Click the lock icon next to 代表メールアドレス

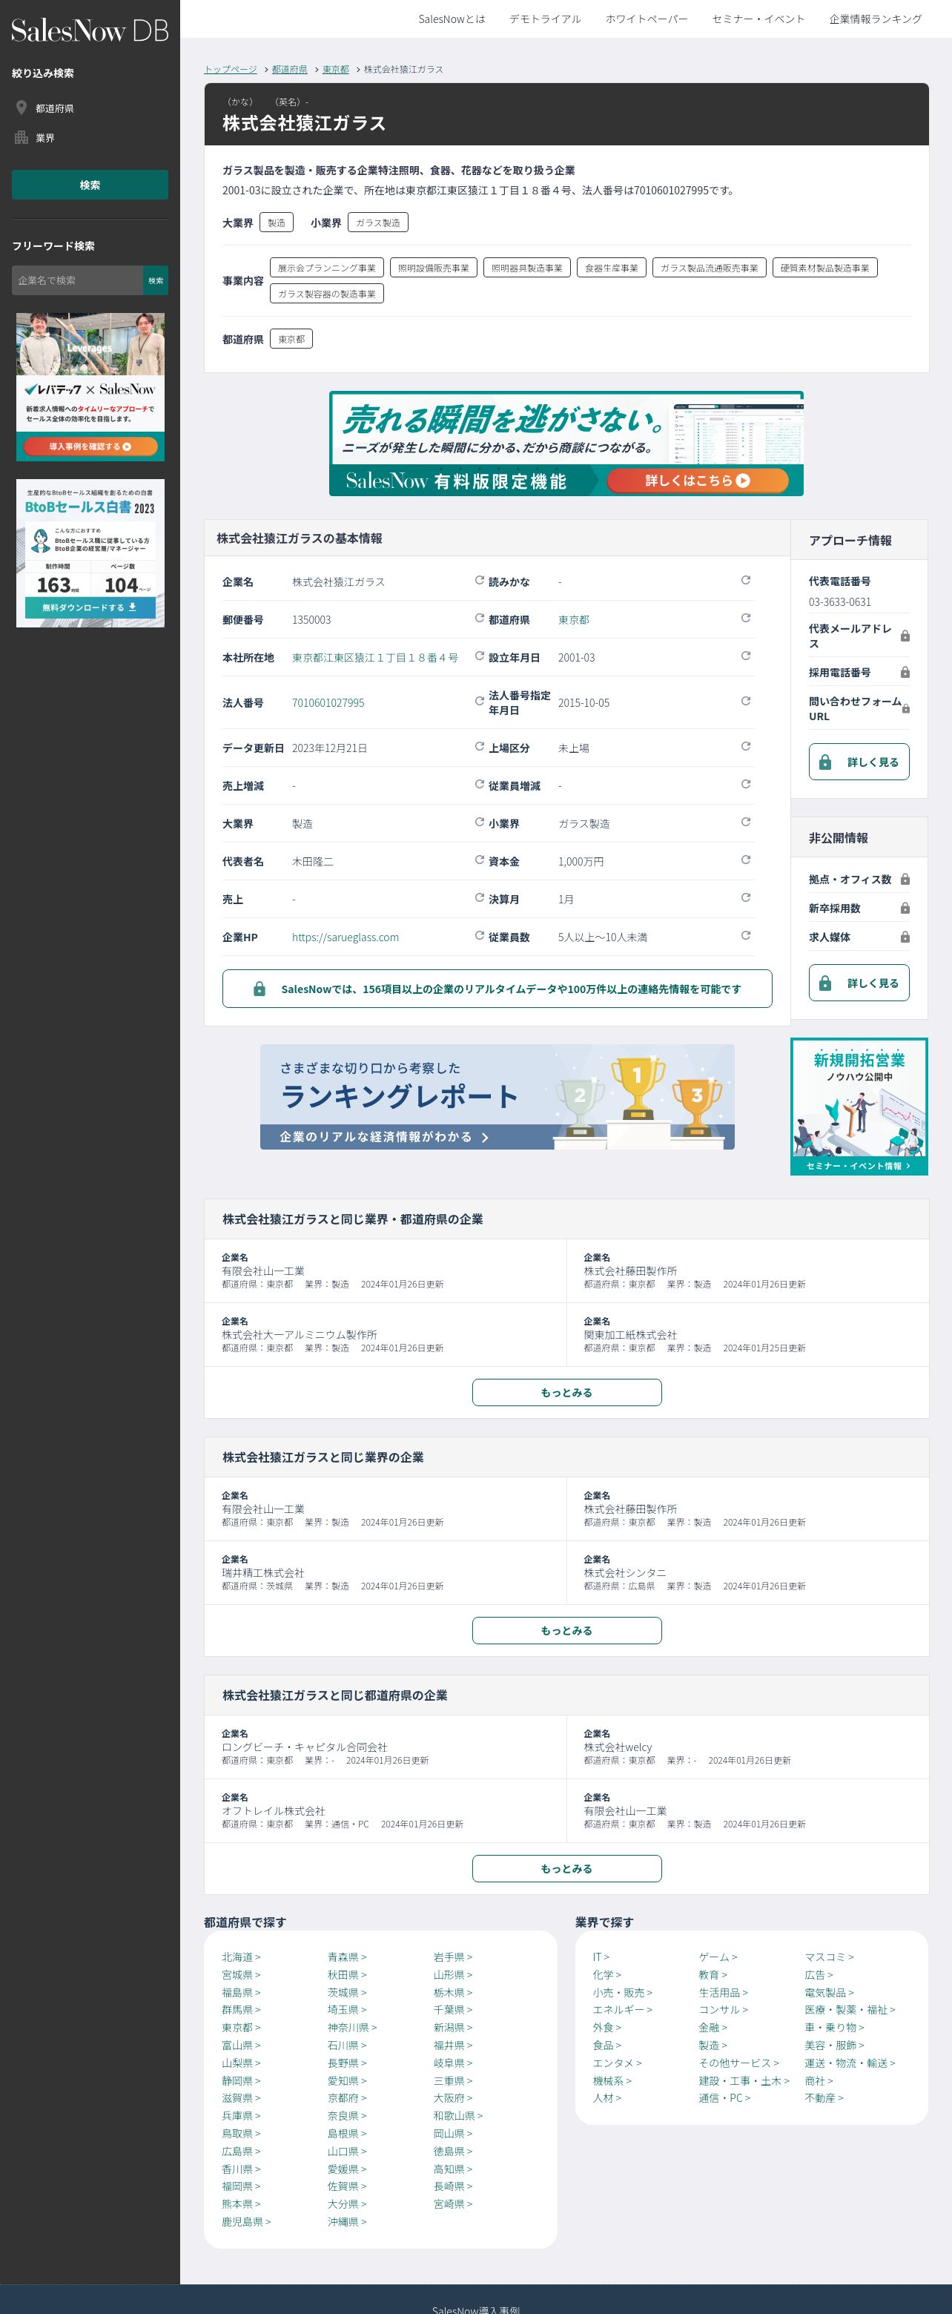click(x=905, y=636)
